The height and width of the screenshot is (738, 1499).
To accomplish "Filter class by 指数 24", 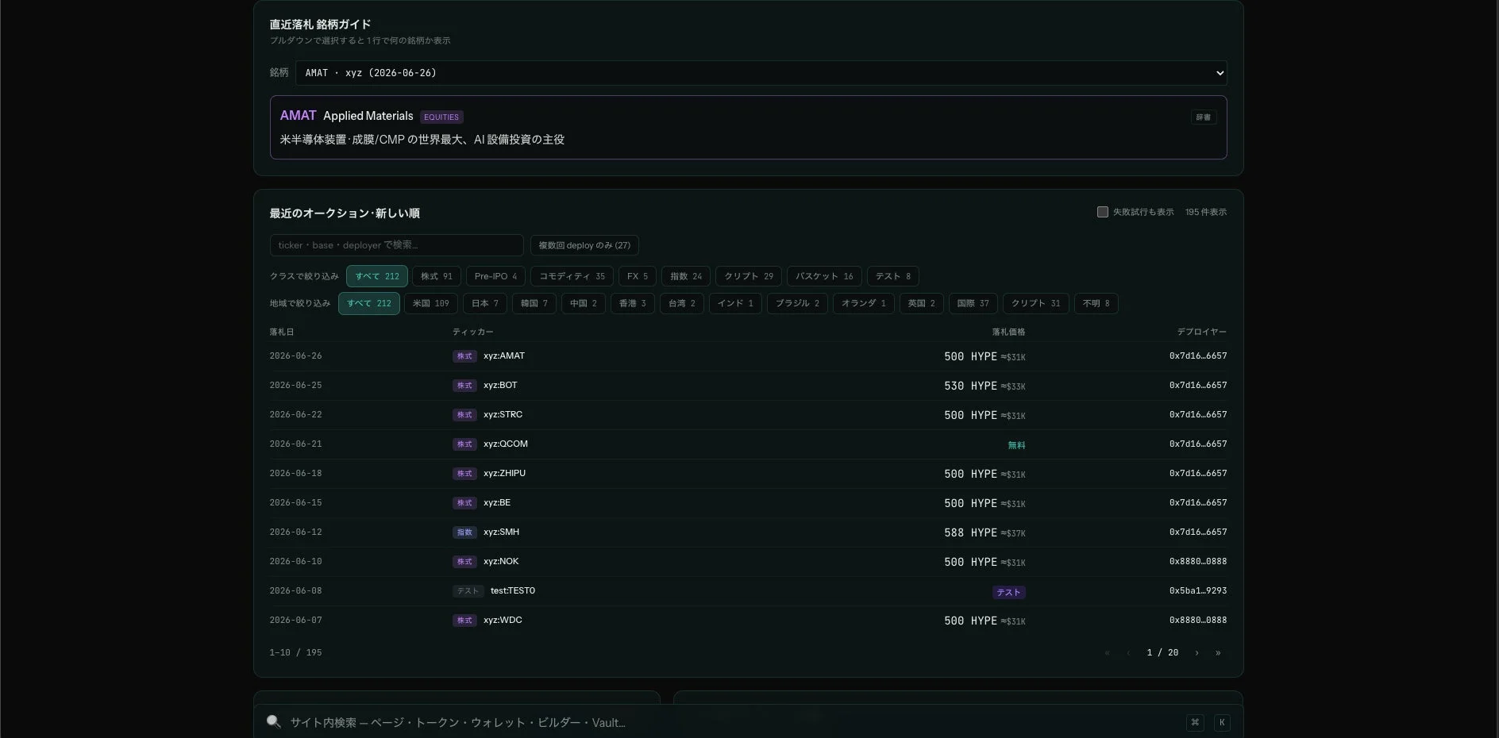I will tap(686, 276).
